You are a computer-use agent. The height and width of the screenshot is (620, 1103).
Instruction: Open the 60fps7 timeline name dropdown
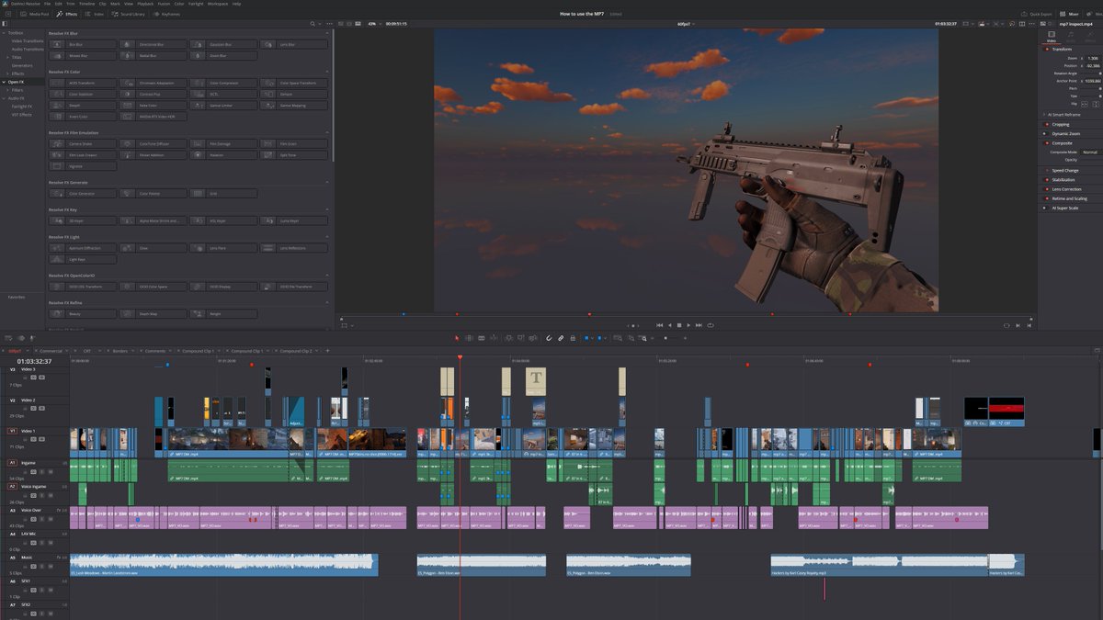[x=686, y=24]
